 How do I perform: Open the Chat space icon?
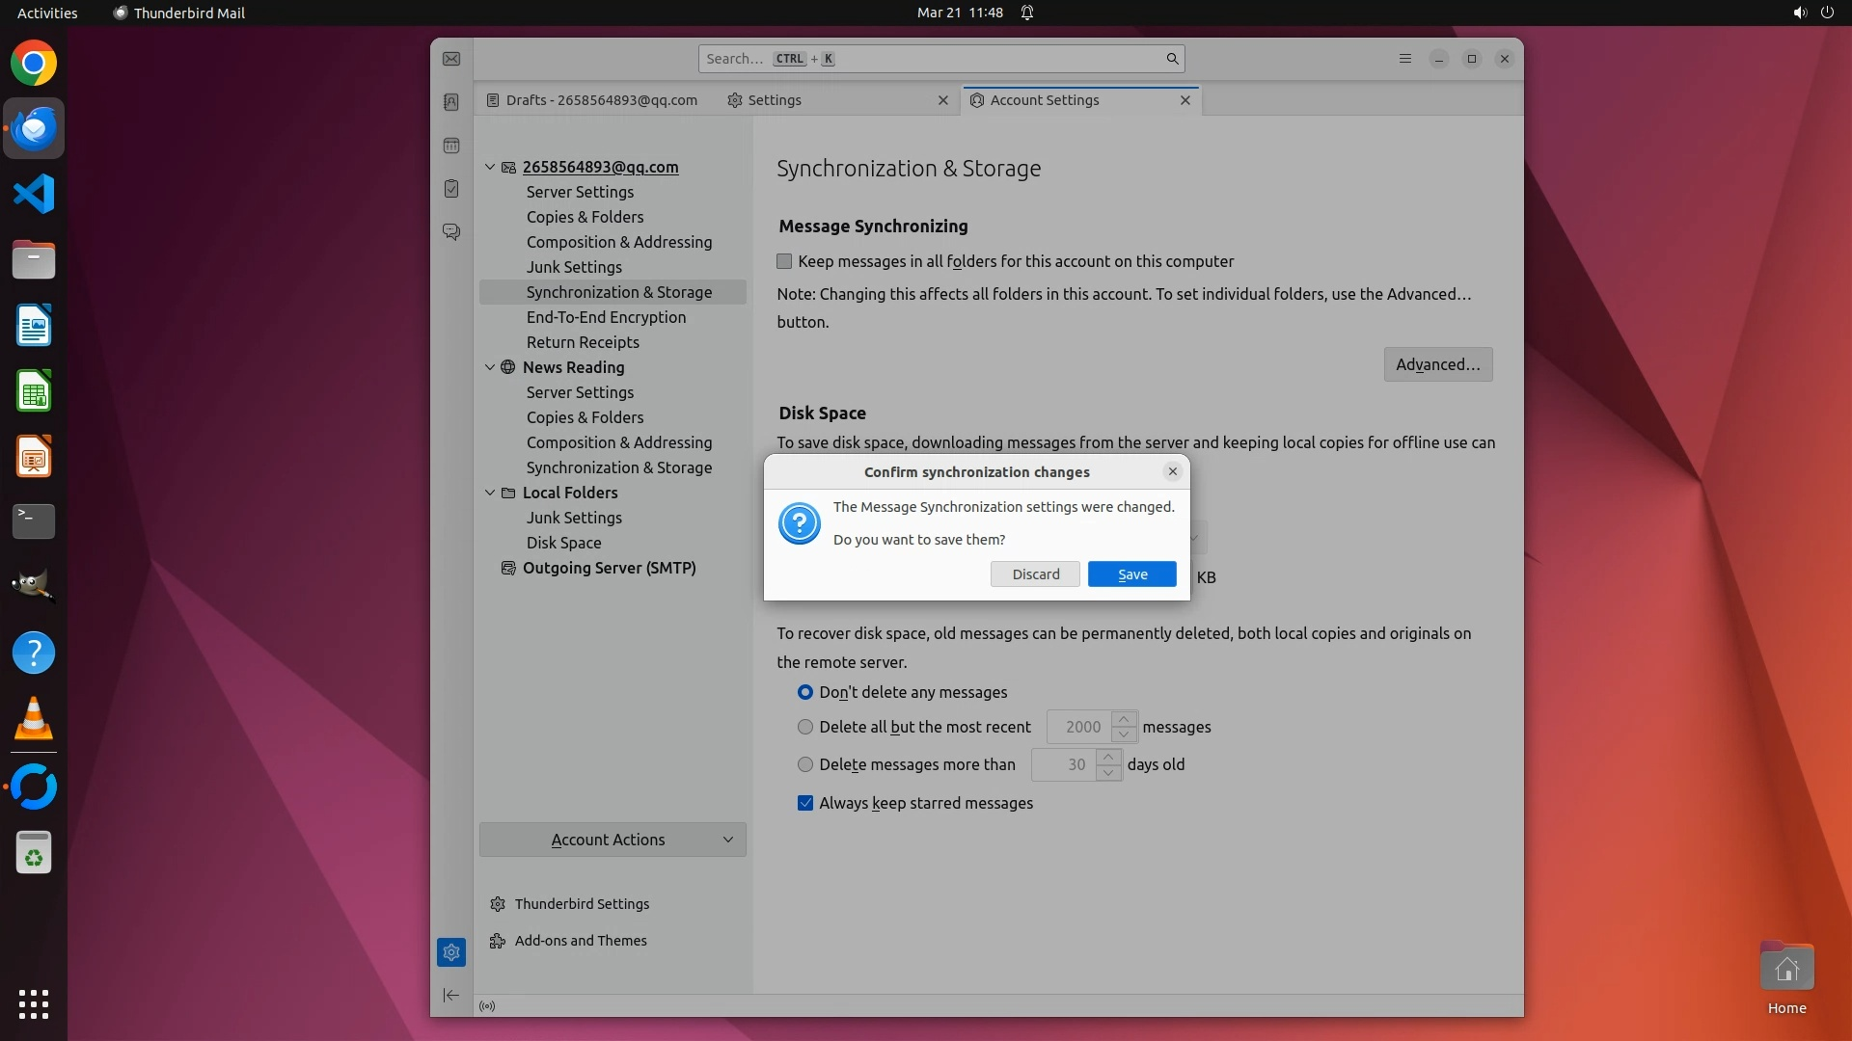(x=451, y=232)
